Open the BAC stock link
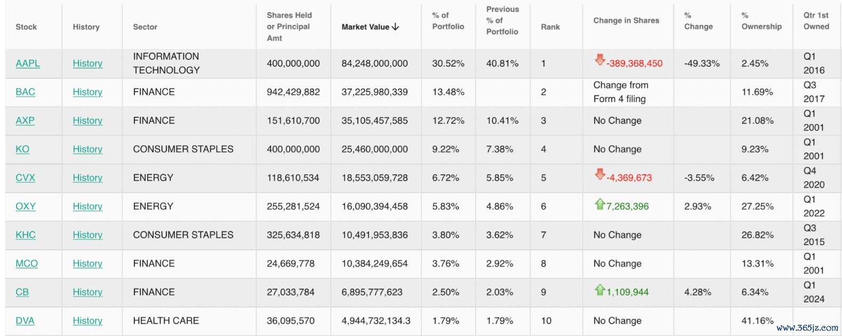This screenshot has height=336, width=842. point(25,92)
